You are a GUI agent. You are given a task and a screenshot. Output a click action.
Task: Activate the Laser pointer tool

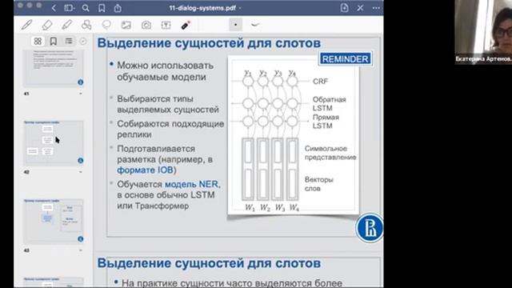click(186, 25)
